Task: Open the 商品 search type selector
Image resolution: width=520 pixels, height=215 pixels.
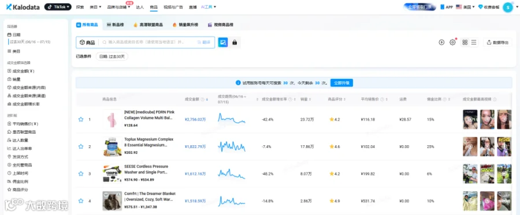Action: [87, 42]
